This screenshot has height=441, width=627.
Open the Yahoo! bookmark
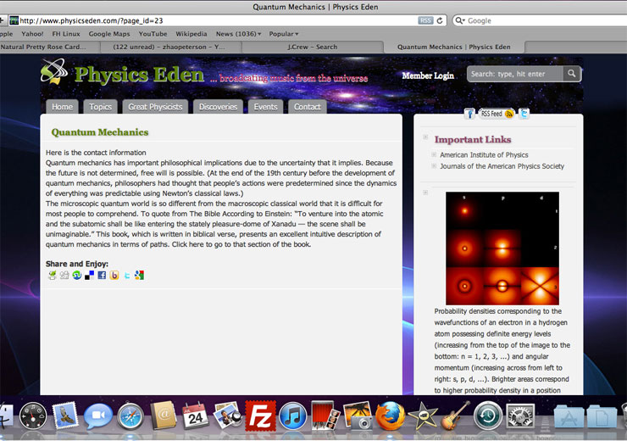(32, 34)
